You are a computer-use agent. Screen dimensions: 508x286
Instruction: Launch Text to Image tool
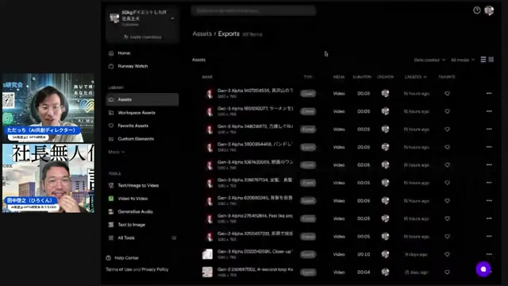(131, 225)
